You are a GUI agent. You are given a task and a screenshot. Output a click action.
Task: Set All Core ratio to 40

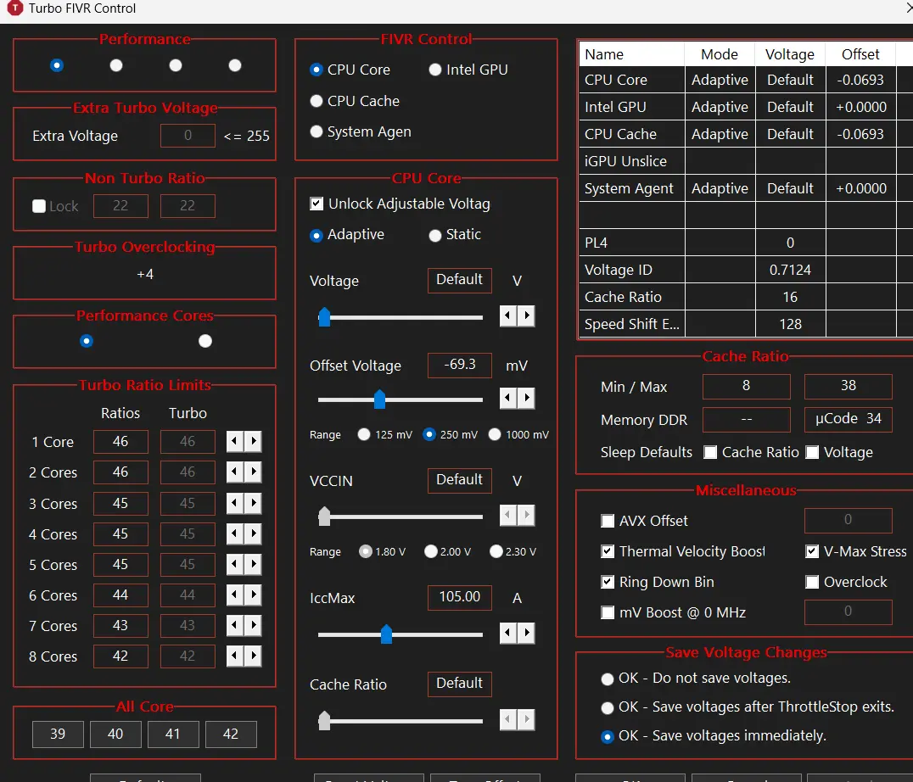coord(115,735)
